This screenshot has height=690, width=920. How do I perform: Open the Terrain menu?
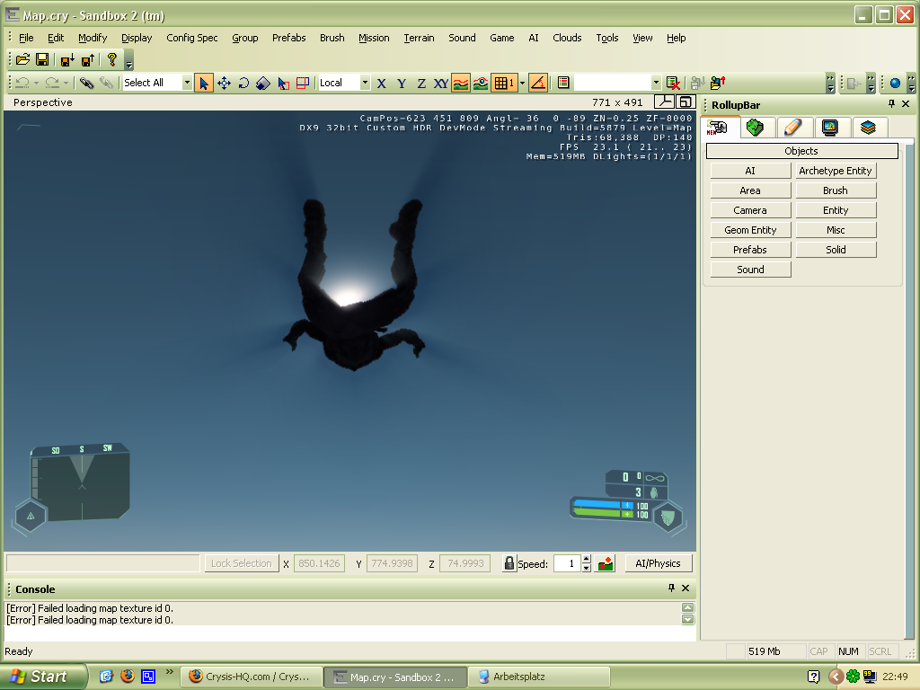[x=419, y=38]
